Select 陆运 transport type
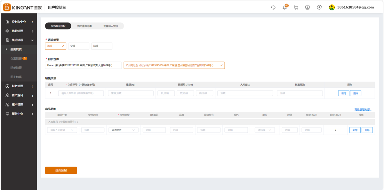 coord(102,46)
